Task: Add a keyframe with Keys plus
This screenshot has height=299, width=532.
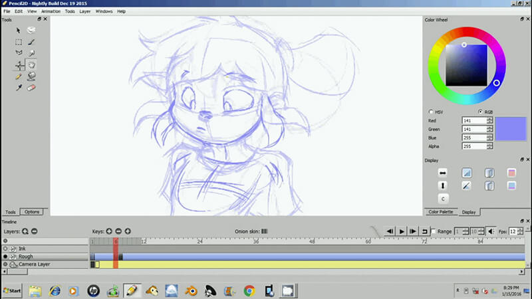Action: point(109,231)
